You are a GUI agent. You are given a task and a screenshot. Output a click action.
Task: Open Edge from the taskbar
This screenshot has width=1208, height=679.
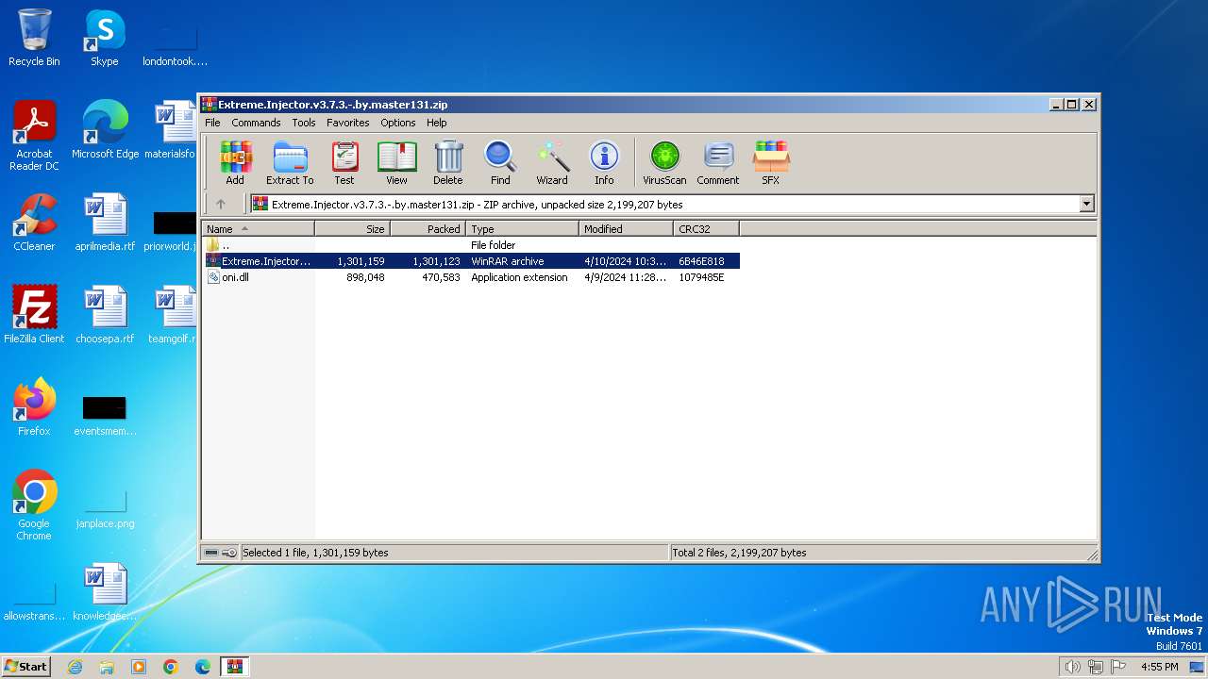point(203,667)
